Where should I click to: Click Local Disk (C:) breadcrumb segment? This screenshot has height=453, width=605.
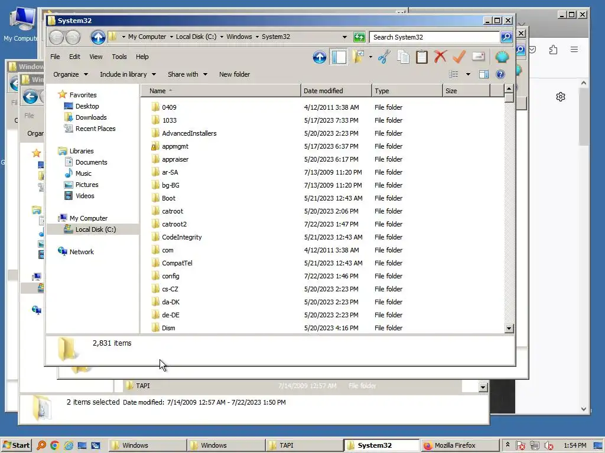[196, 37]
